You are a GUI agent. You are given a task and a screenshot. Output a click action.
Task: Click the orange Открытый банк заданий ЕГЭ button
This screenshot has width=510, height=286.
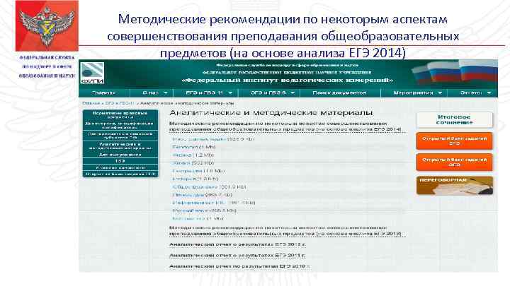click(454, 141)
